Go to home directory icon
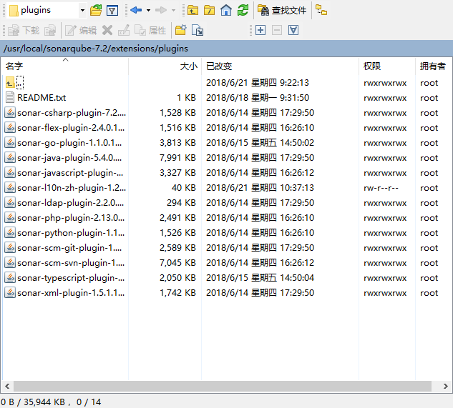Viewport: 453px width, 408px height. (226, 11)
